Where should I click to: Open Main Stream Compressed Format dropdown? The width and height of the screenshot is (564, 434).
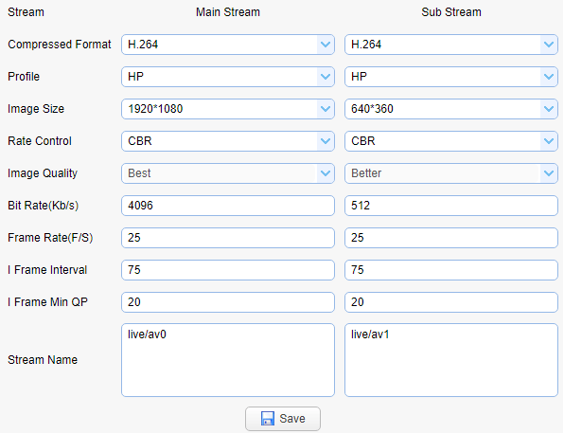point(228,45)
